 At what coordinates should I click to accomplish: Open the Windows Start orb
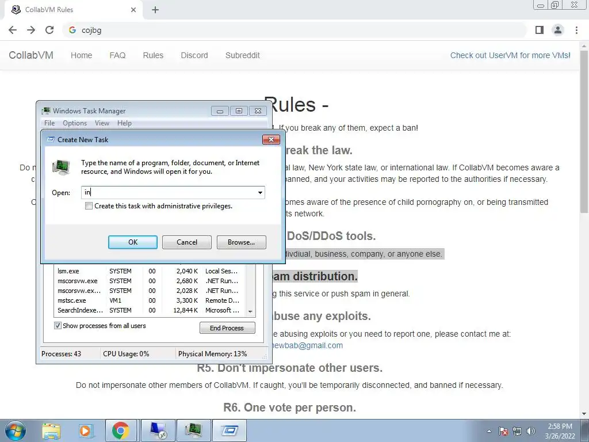click(16, 430)
